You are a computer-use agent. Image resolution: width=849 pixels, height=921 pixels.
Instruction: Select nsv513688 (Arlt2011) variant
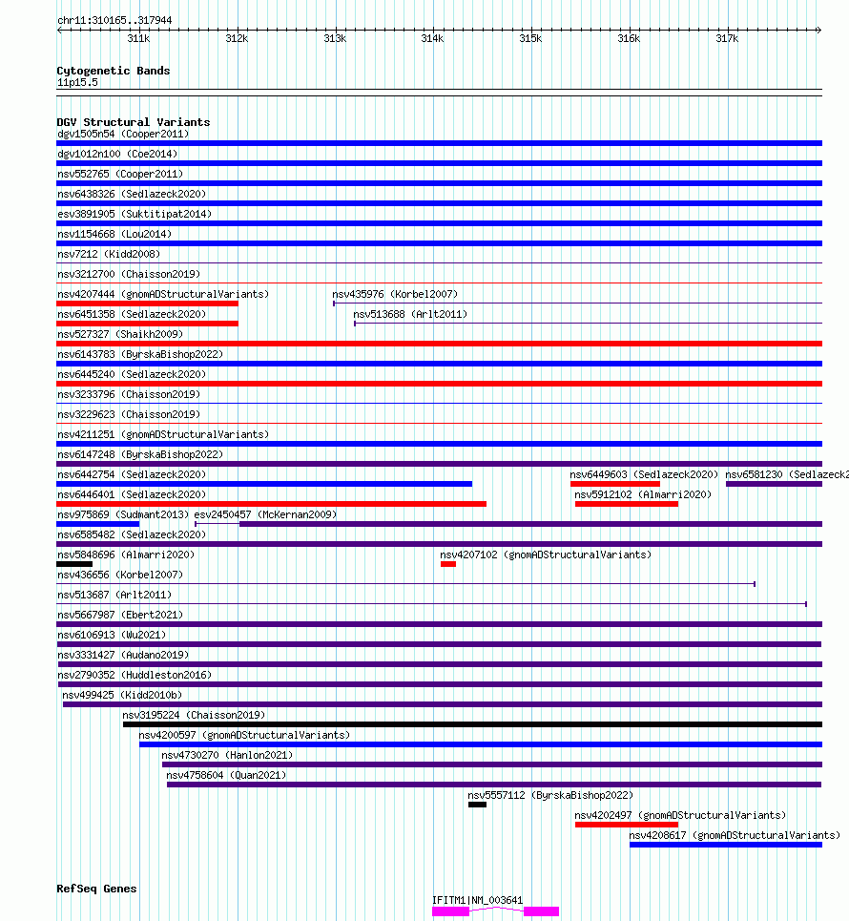pos(410,314)
